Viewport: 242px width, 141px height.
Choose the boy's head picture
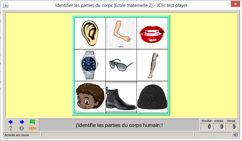(90, 97)
